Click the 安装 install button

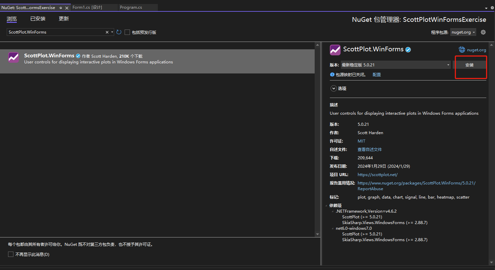[469, 65]
